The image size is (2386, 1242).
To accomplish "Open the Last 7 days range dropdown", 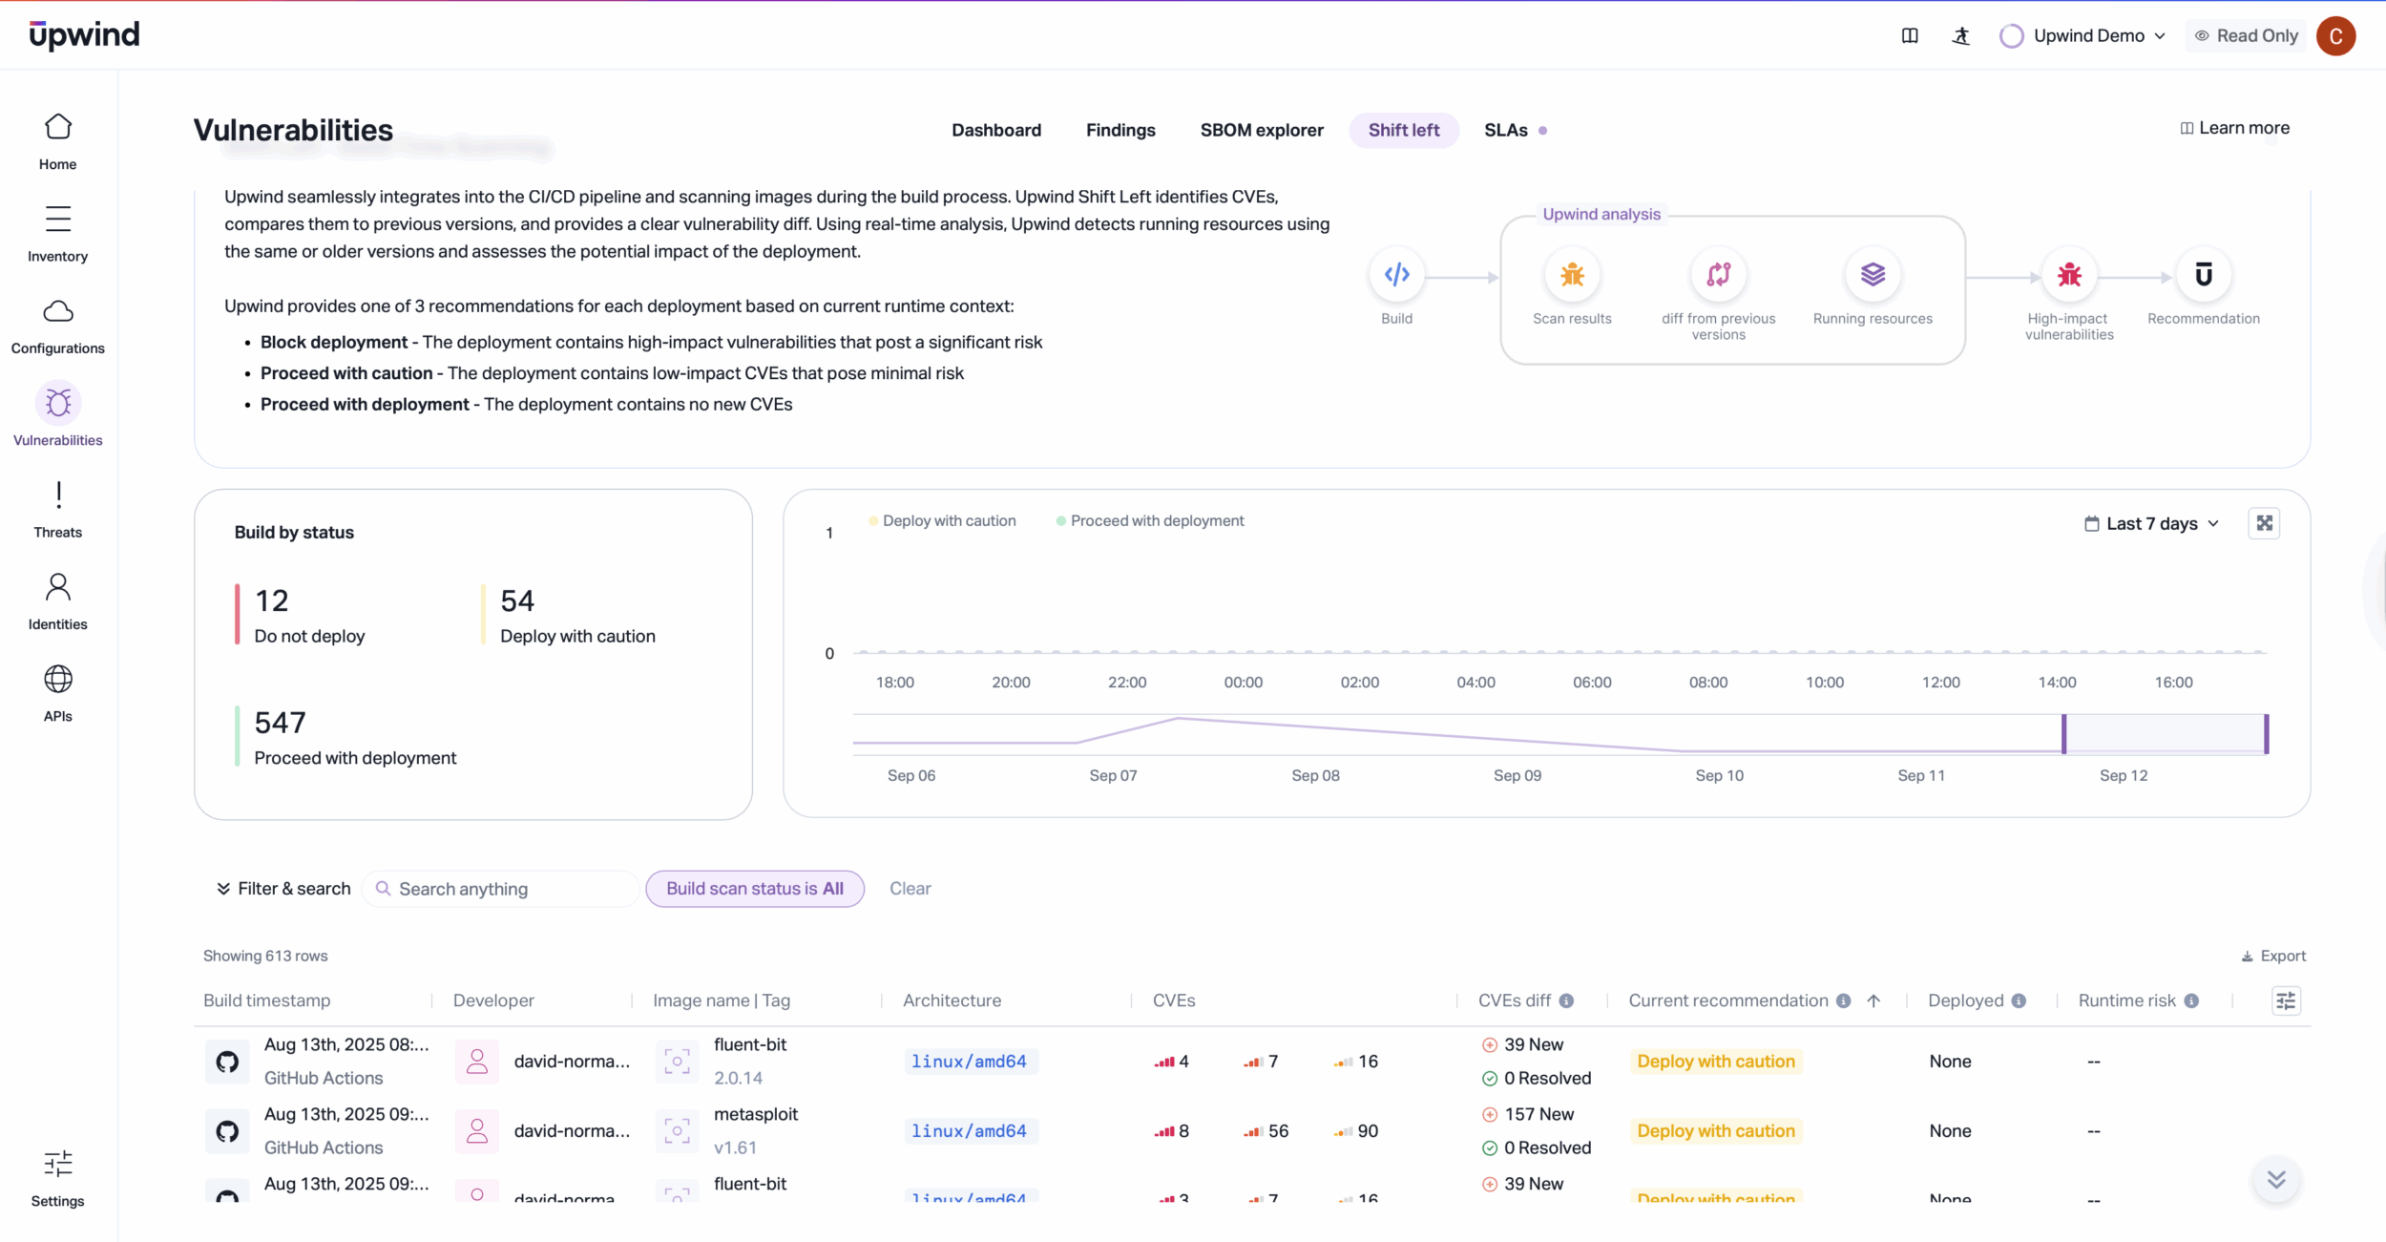I will [x=2153, y=523].
